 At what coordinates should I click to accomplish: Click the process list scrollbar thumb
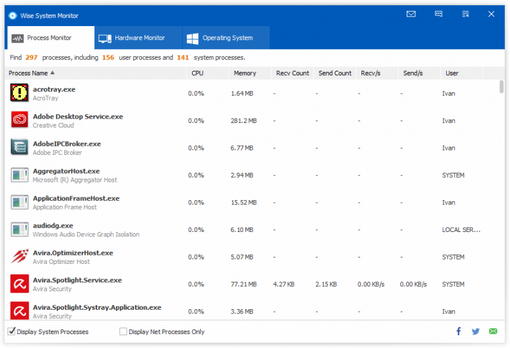point(502,87)
